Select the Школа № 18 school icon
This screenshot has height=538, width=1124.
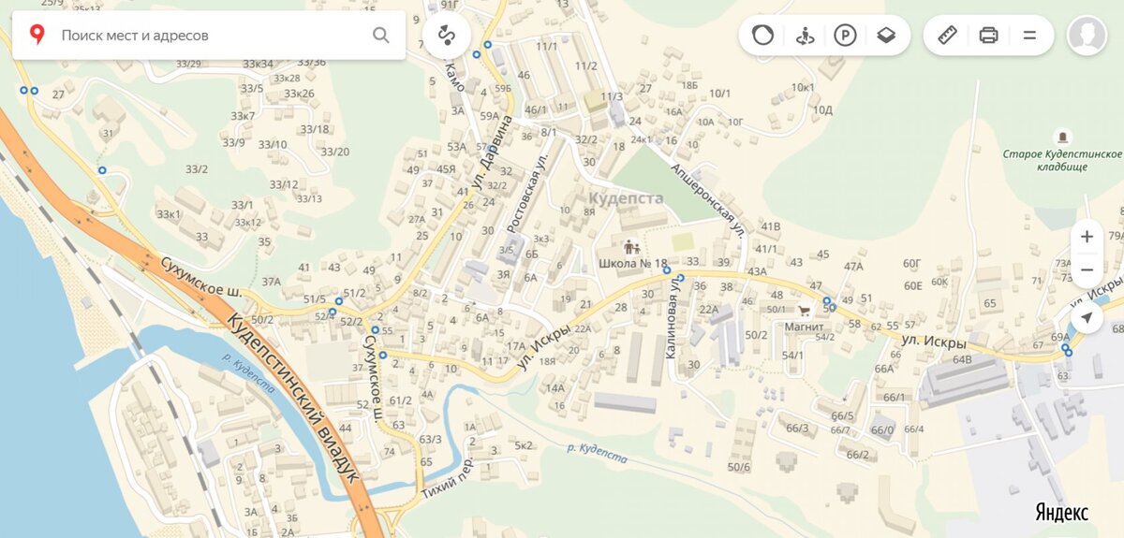tap(631, 248)
